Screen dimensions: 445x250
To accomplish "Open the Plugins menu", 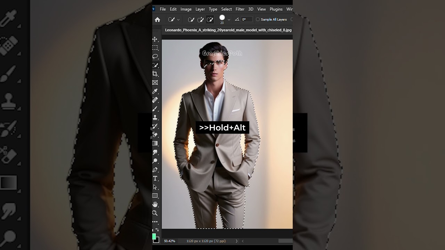I will tap(276, 9).
